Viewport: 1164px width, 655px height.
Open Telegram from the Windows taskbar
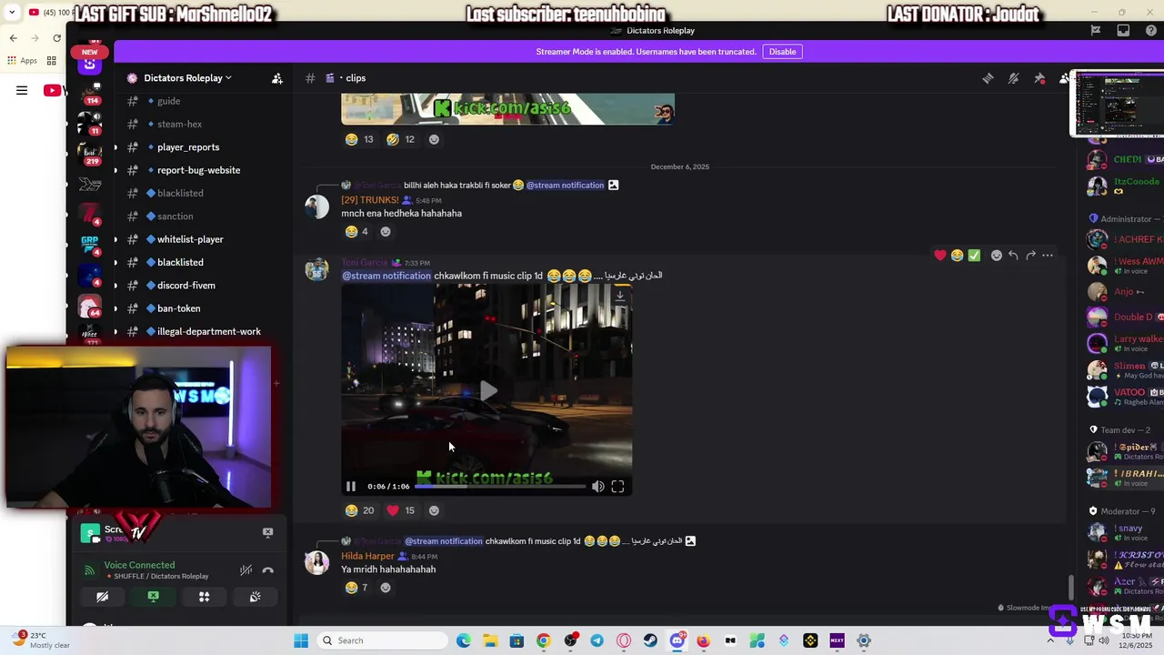click(597, 640)
